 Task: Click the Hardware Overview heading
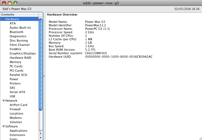(62, 14)
